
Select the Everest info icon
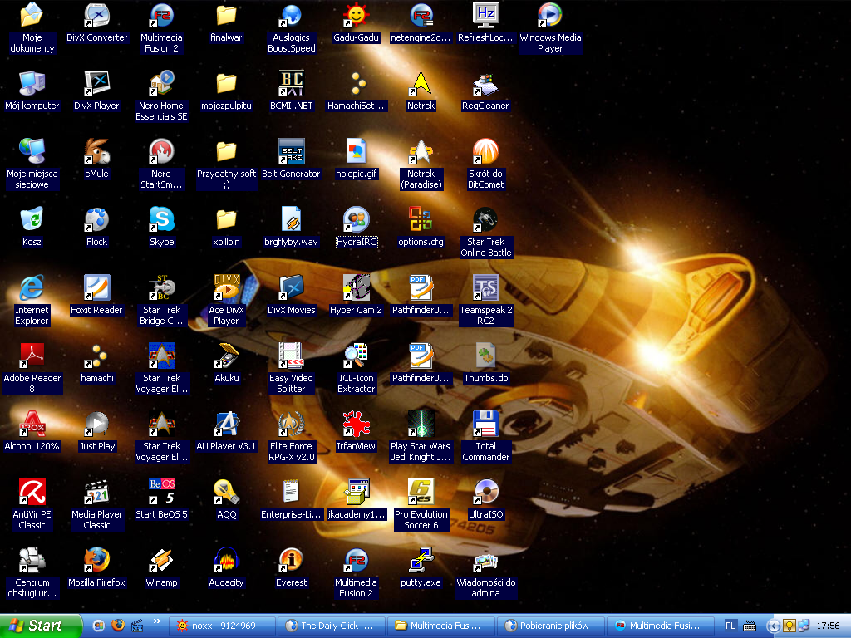point(291,560)
